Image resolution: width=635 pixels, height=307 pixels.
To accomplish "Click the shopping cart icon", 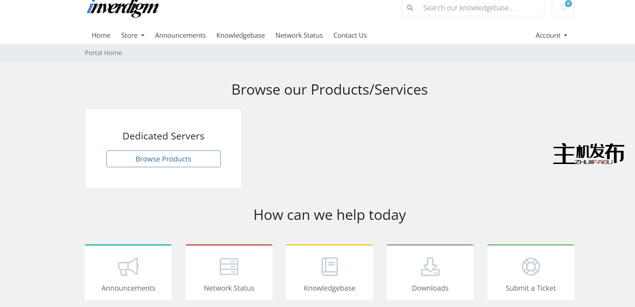I will 563,7.
